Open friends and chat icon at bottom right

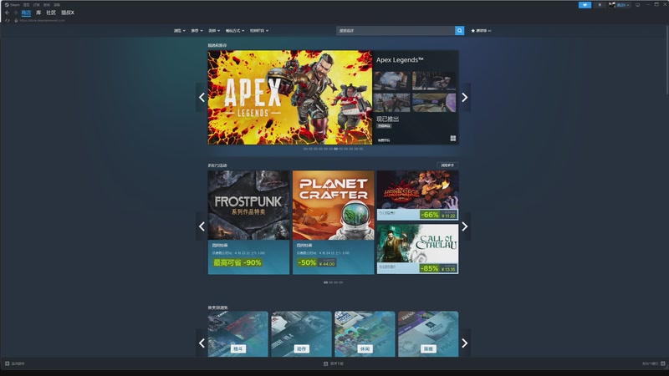(x=662, y=363)
